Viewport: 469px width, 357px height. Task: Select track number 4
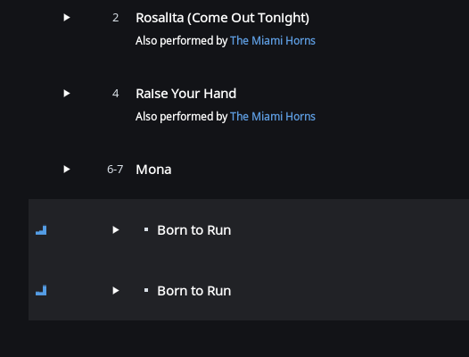click(115, 94)
